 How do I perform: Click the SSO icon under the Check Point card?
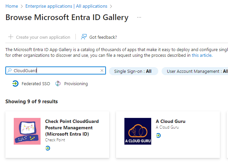[48, 148]
